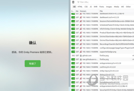Switch to the Other filter tab
The image size is (134, 91).
[x=128, y=7]
